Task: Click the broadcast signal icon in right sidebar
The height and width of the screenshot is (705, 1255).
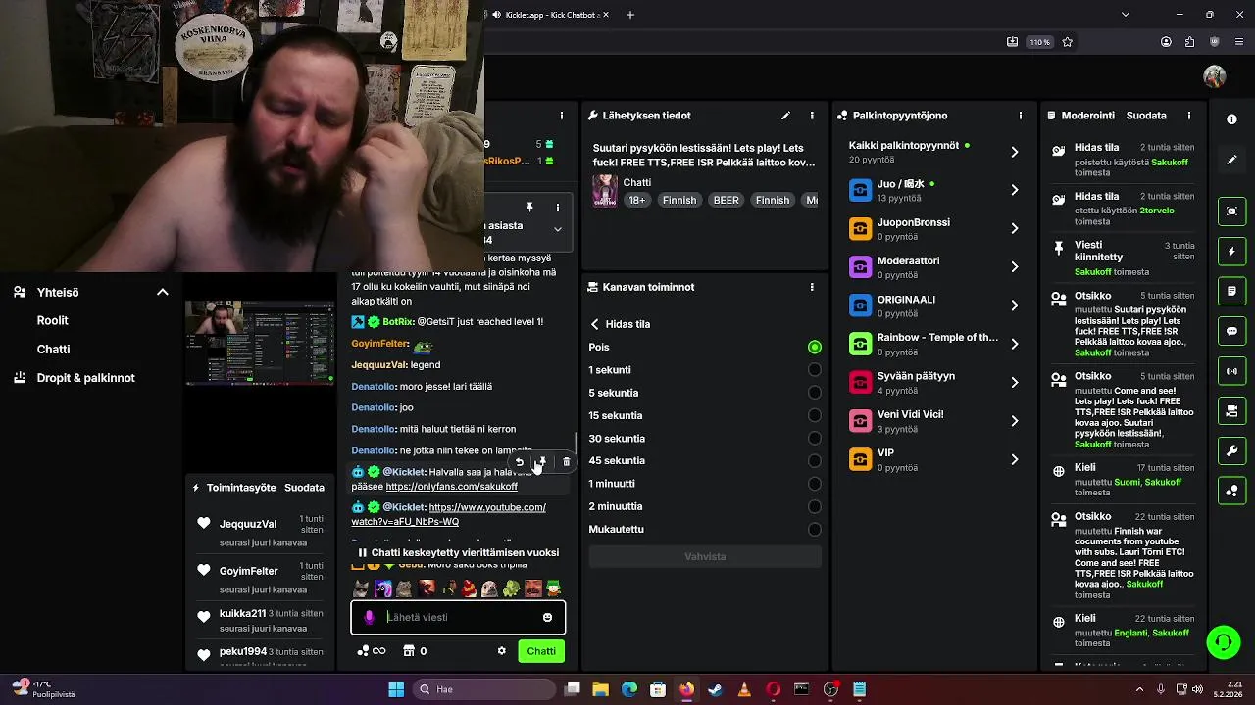Action: (1232, 371)
